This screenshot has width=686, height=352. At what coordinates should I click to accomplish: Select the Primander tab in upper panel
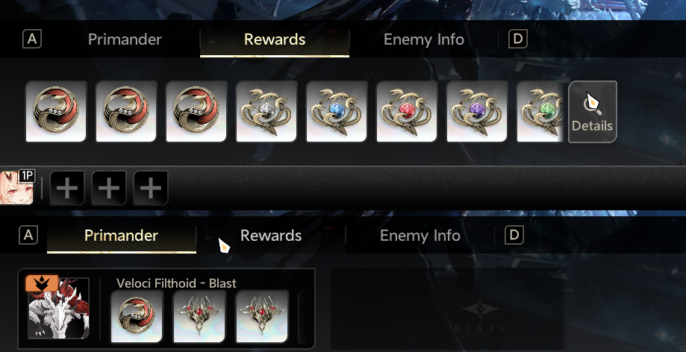click(125, 40)
